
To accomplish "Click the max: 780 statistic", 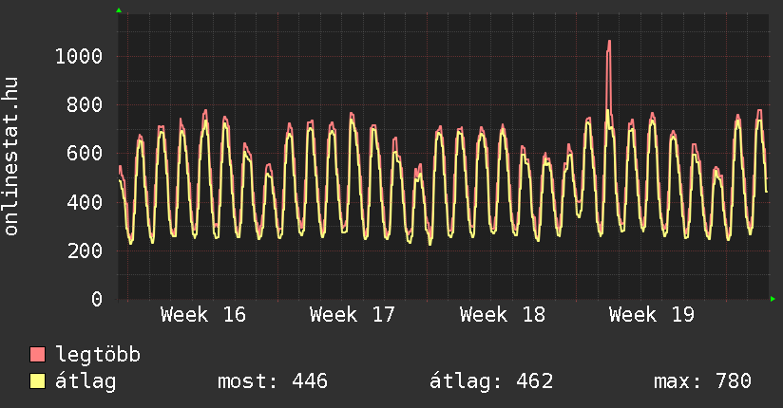I will (x=702, y=381).
